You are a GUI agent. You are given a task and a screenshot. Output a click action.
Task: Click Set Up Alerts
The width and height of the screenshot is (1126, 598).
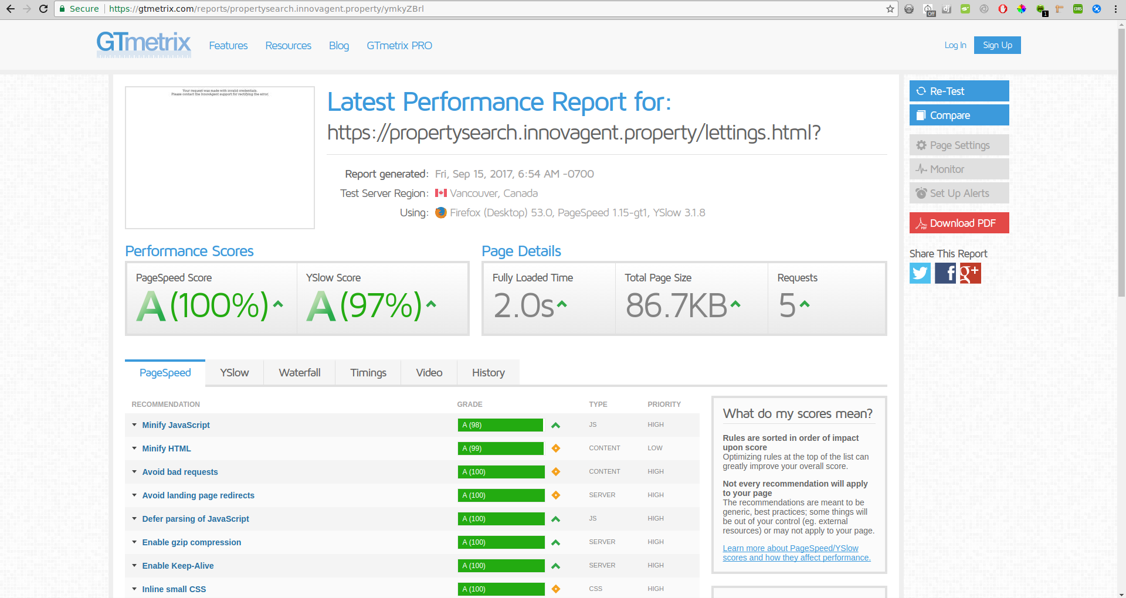(959, 193)
